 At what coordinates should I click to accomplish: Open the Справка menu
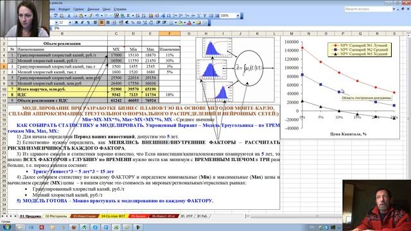pyautogui.click(x=120, y=9)
